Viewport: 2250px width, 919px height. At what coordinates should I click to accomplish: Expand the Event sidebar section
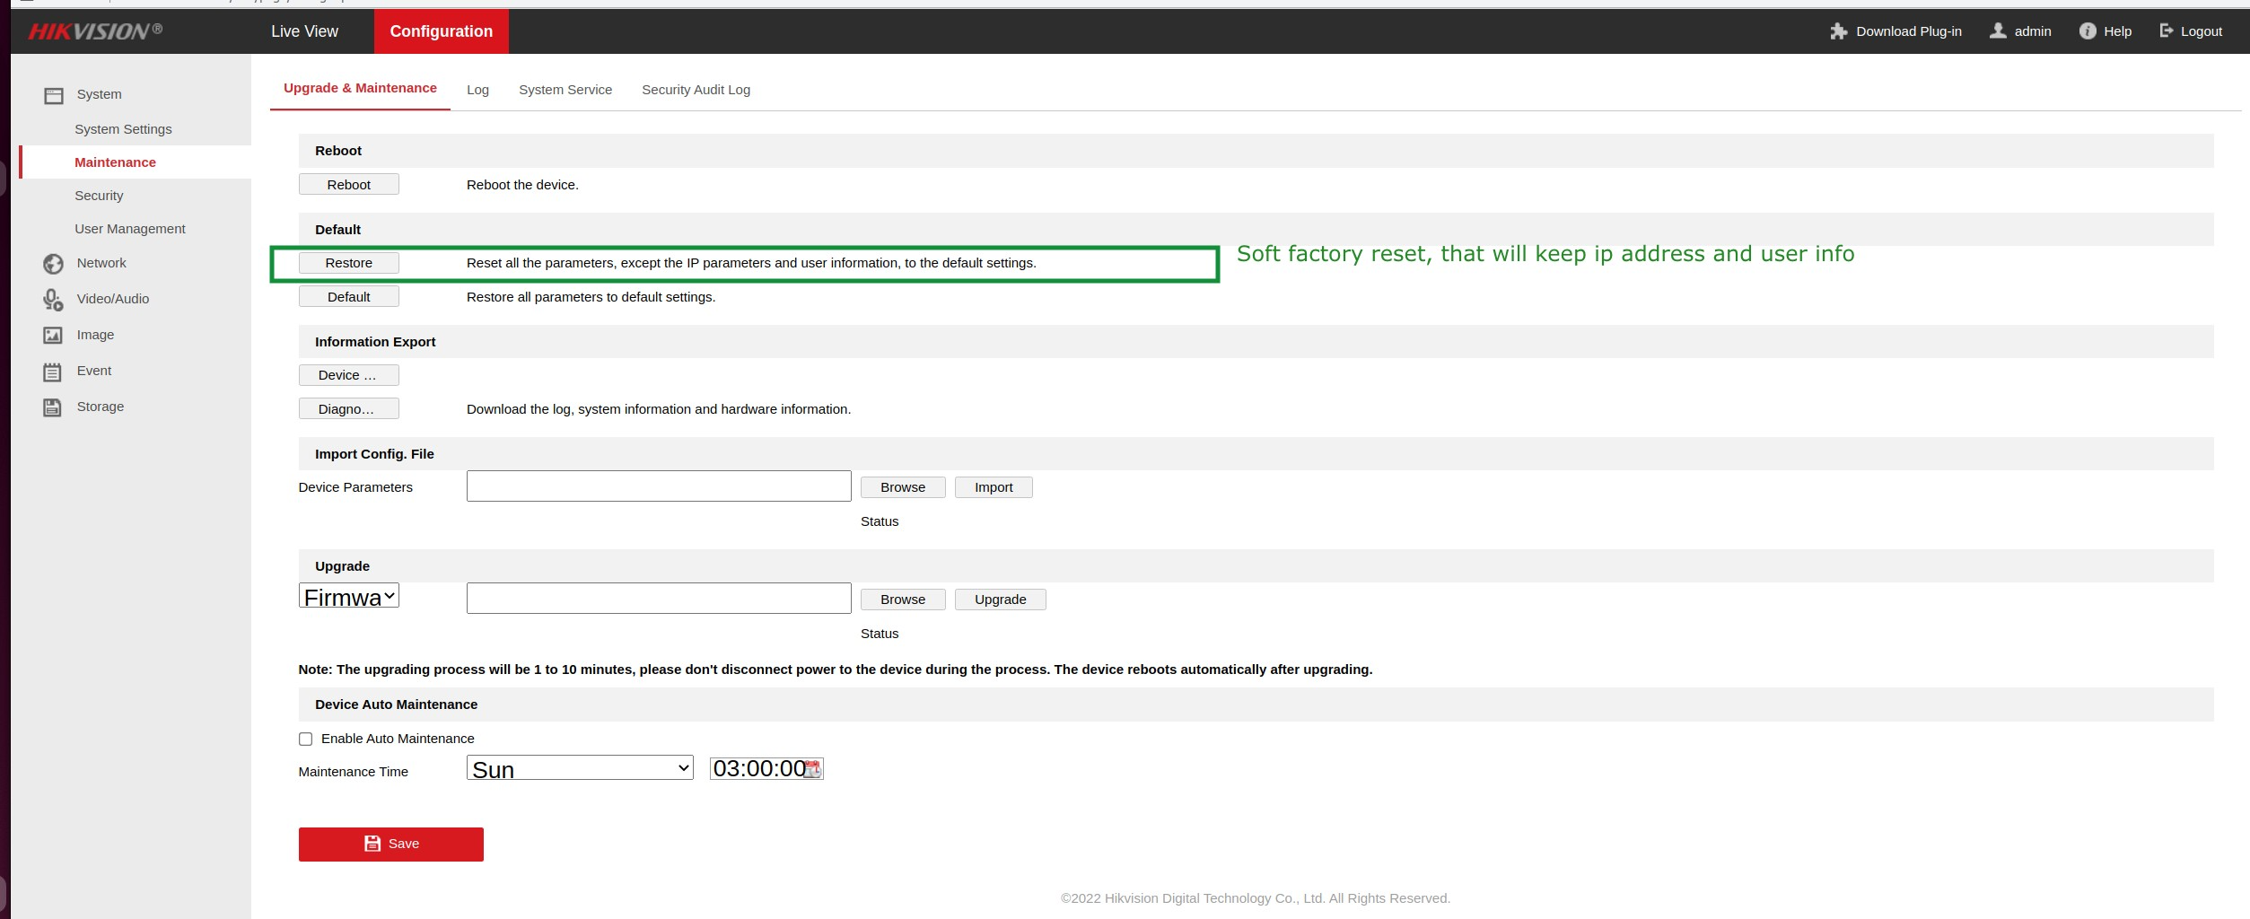tap(94, 371)
